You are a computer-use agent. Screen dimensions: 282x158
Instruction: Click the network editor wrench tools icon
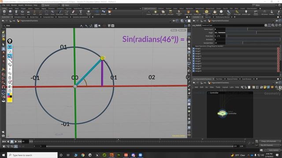click(242, 87)
